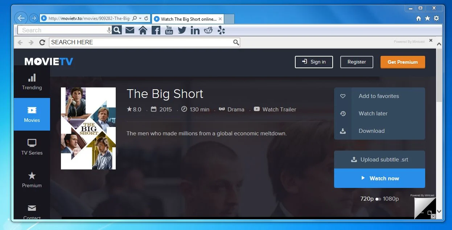Click the Watch later option

(x=379, y=114)
